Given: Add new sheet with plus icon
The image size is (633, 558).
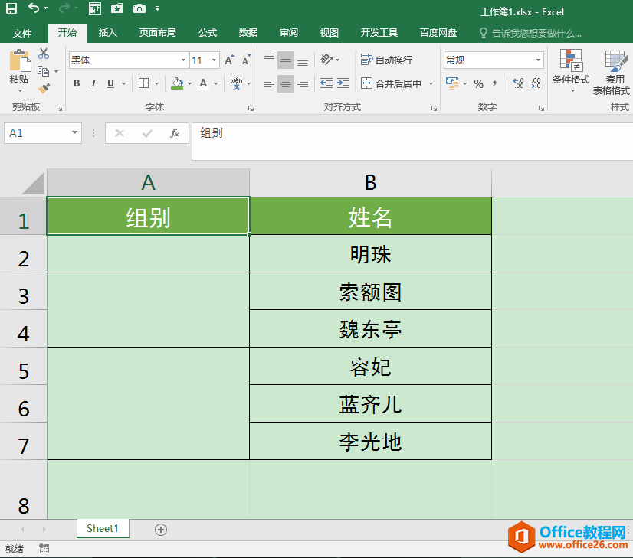Looking at the screenshot, I should [x=161, y=530].
